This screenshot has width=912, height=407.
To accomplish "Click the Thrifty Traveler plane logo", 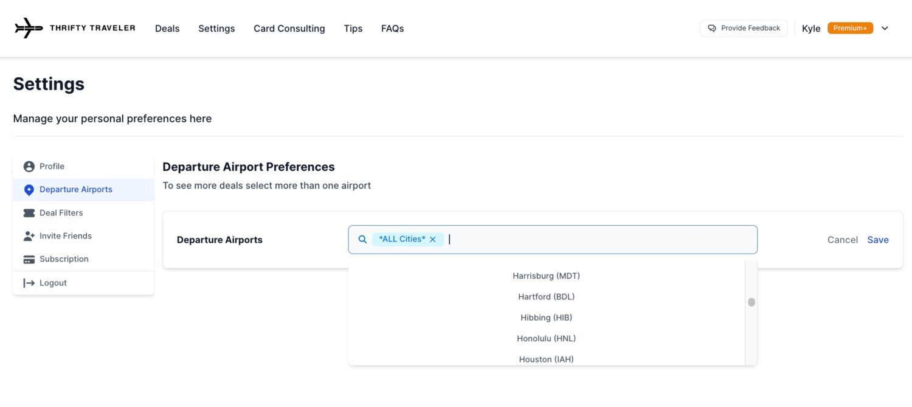I will 29,27.
